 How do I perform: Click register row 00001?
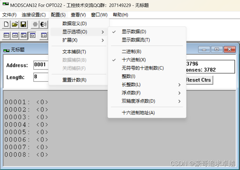(26, 102)
